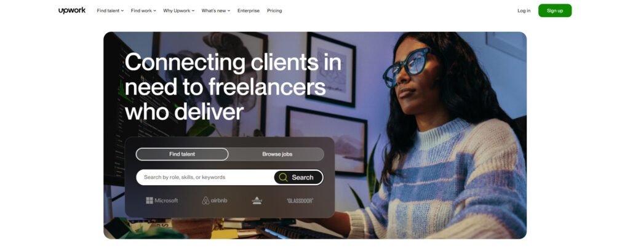Go to Pricing in the navigation
Image resolution: width=630 pixels, height=249 pixels.
[x=274, y=11]
